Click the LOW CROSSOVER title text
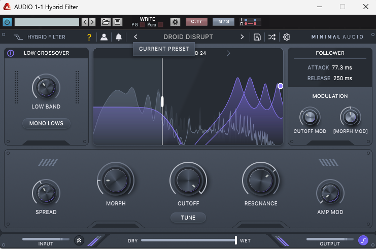This screenshot has height=249, width=376. point(46,53)
